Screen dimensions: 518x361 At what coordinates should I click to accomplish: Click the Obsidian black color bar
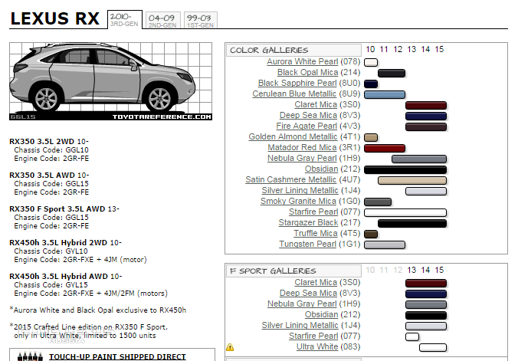pos(405,169)
